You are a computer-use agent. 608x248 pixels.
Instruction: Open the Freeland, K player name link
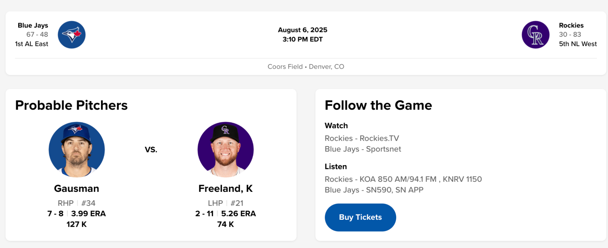click(226, 188)
